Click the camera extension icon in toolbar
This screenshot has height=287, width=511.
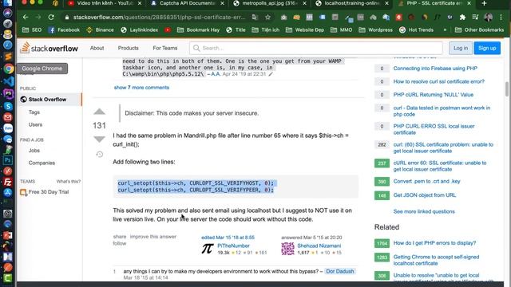tap(284, 18)
